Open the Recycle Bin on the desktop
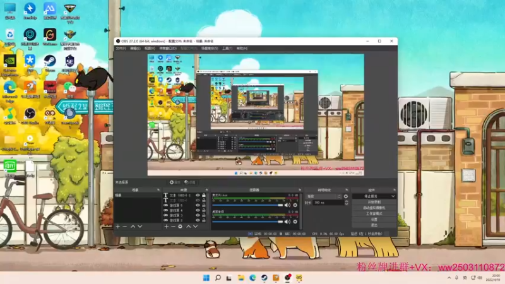 coord(10,37)
